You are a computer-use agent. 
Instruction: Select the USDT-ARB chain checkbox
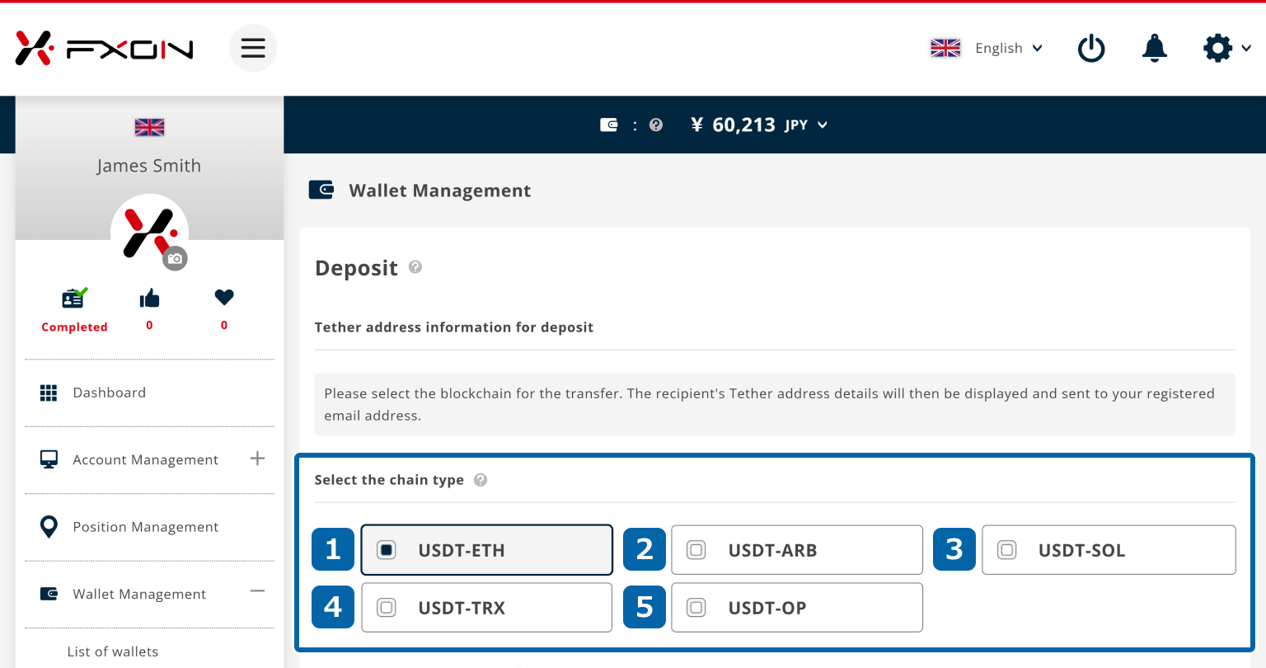click(x=696, y=550)
